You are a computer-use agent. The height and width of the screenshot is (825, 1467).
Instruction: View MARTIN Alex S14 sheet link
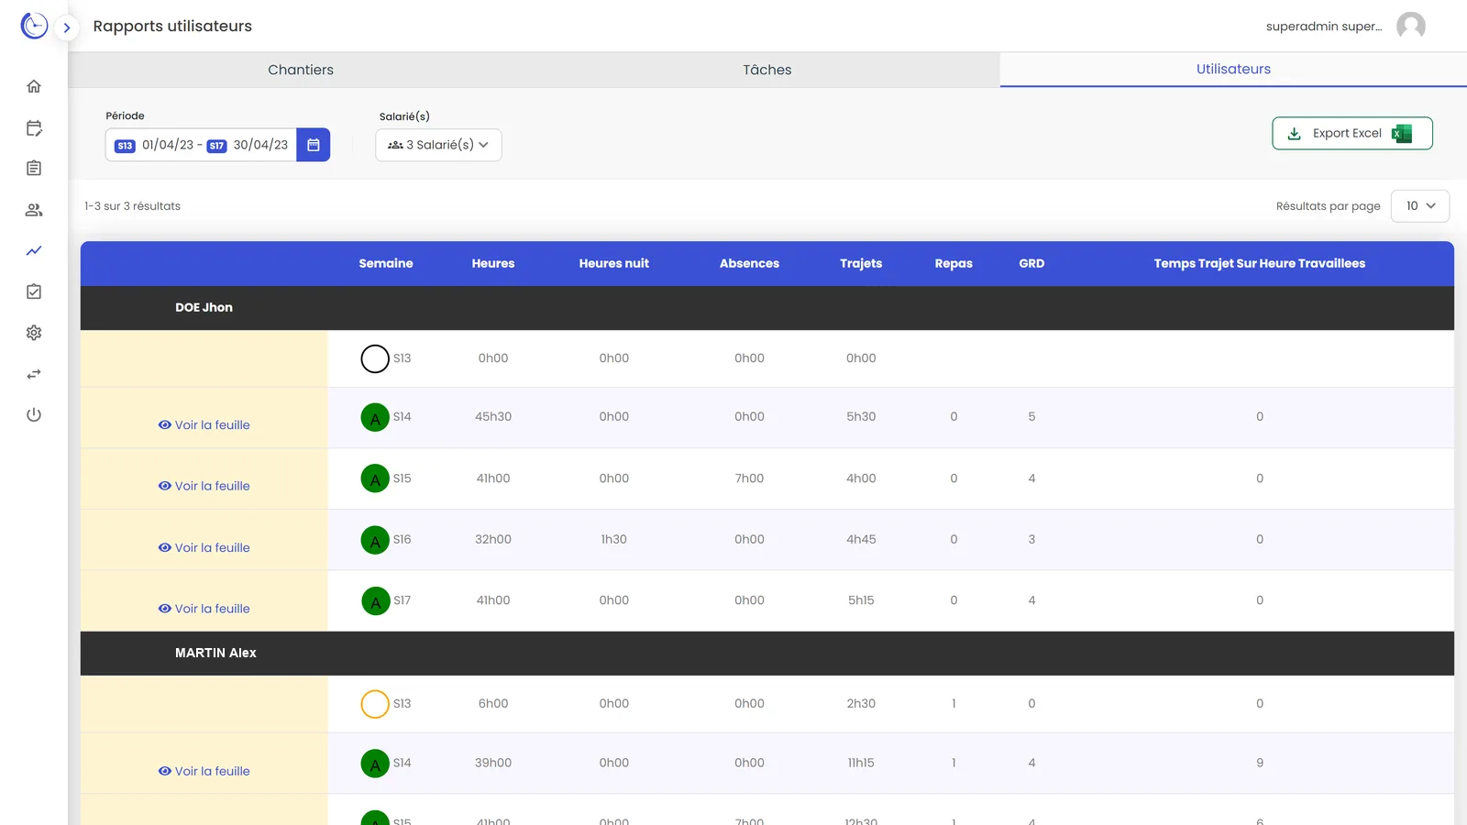pyautogui.click(x=204, y=771)
